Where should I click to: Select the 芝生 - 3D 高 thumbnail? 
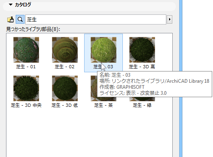[x=142, y=50]
